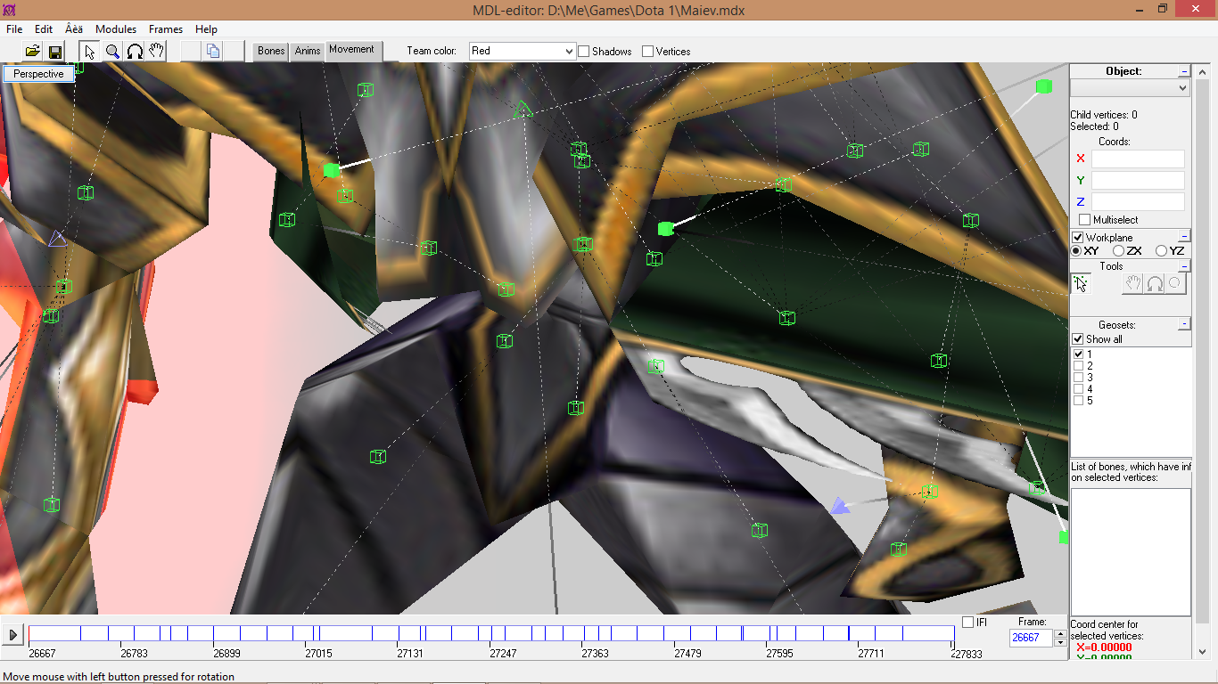The height and width of the screenshot is (684, 1218).
Task: Click the Perspective view button
Action: coord(38,74)
